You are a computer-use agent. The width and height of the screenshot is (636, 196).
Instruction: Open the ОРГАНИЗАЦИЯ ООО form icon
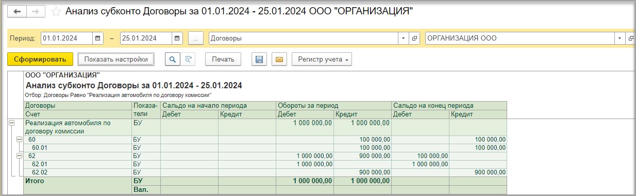tap(631, 38)
